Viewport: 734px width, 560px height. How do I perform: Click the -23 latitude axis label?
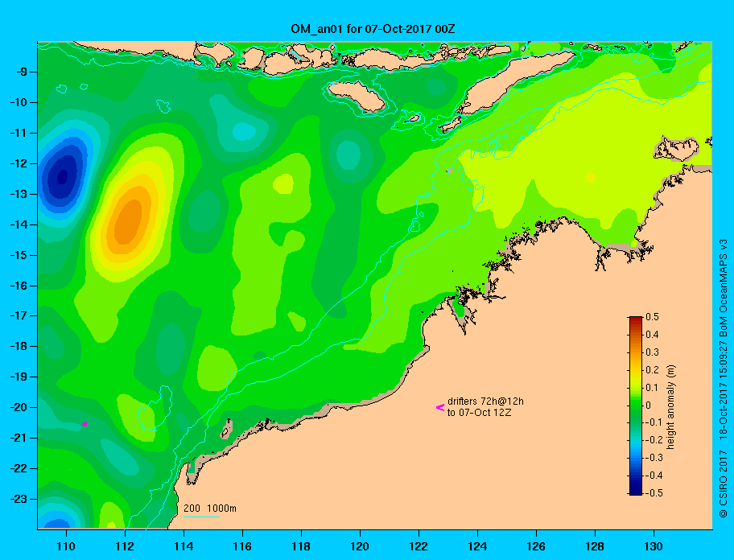pyautogui.click(x=19, y=499)
